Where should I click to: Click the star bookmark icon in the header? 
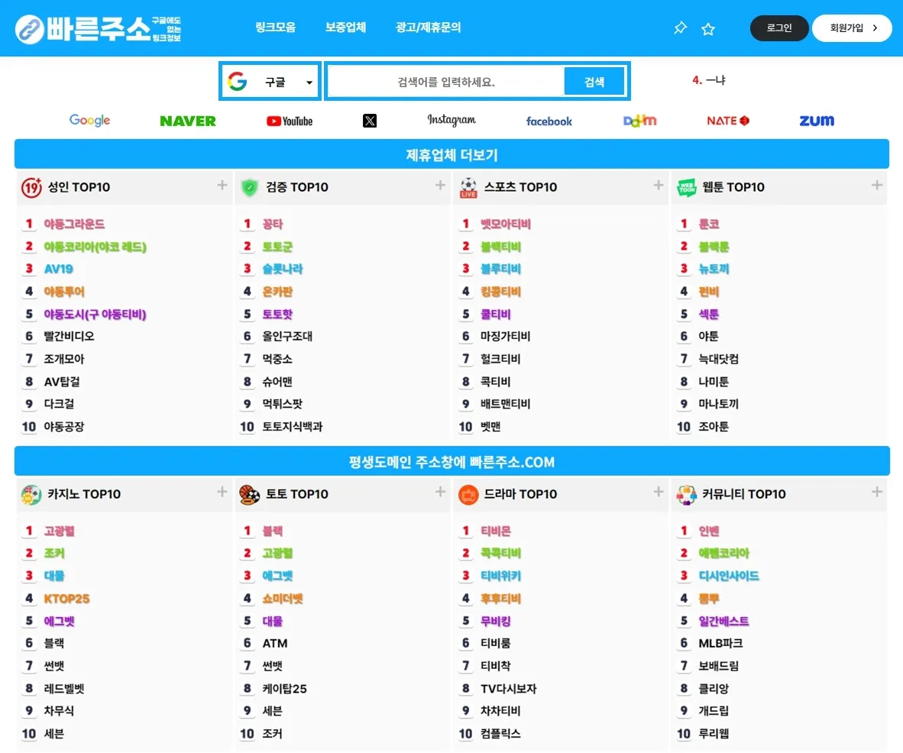pyautogui.click(x=708, y=29)
